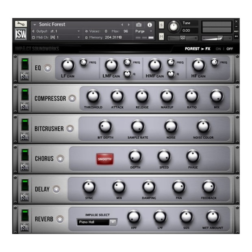Toggle the Delay power switch
Image resolution: width=252 pixels, height=252 pixels.
(25, 185)
